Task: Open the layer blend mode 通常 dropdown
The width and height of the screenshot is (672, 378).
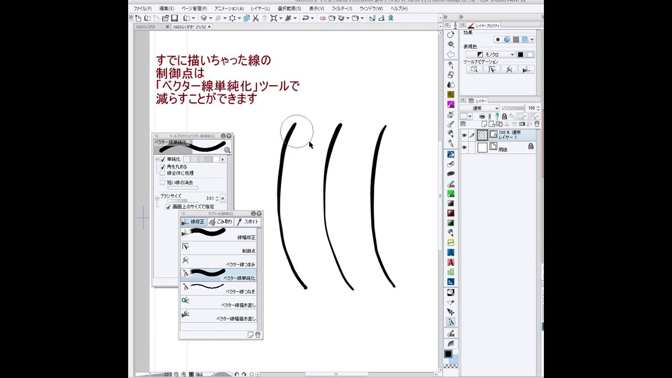Action: pyautogui.click(x=480, y=108)
